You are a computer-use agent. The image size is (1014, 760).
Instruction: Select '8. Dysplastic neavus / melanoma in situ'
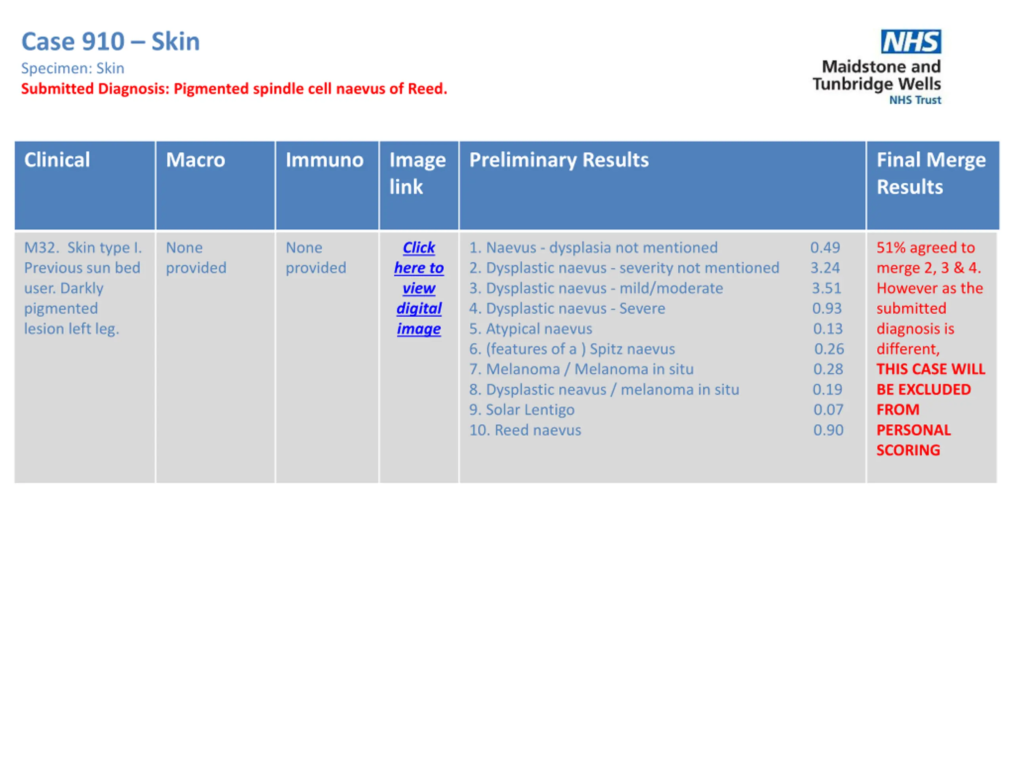coord(604,389)
